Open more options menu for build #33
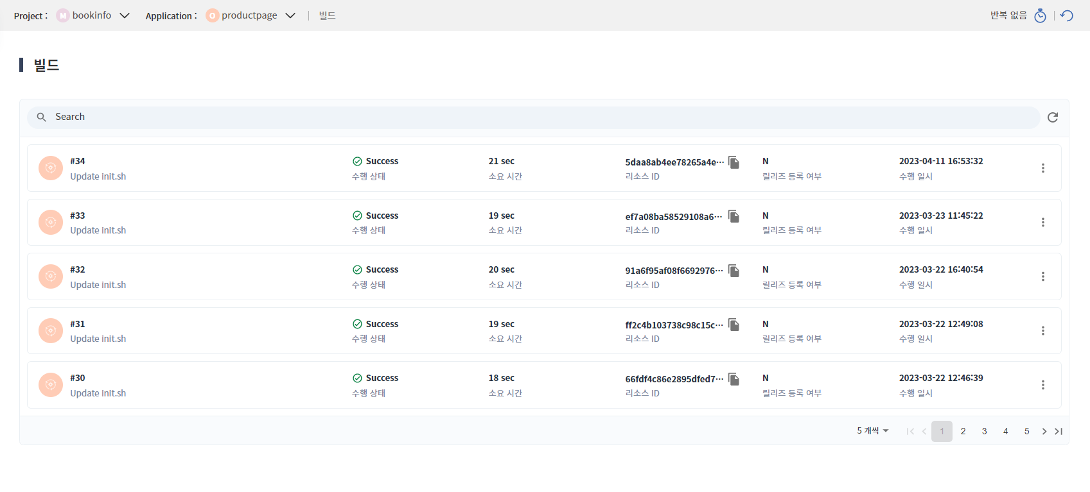The width and height of the screenshot is (1090, 492). (1042, 222)
